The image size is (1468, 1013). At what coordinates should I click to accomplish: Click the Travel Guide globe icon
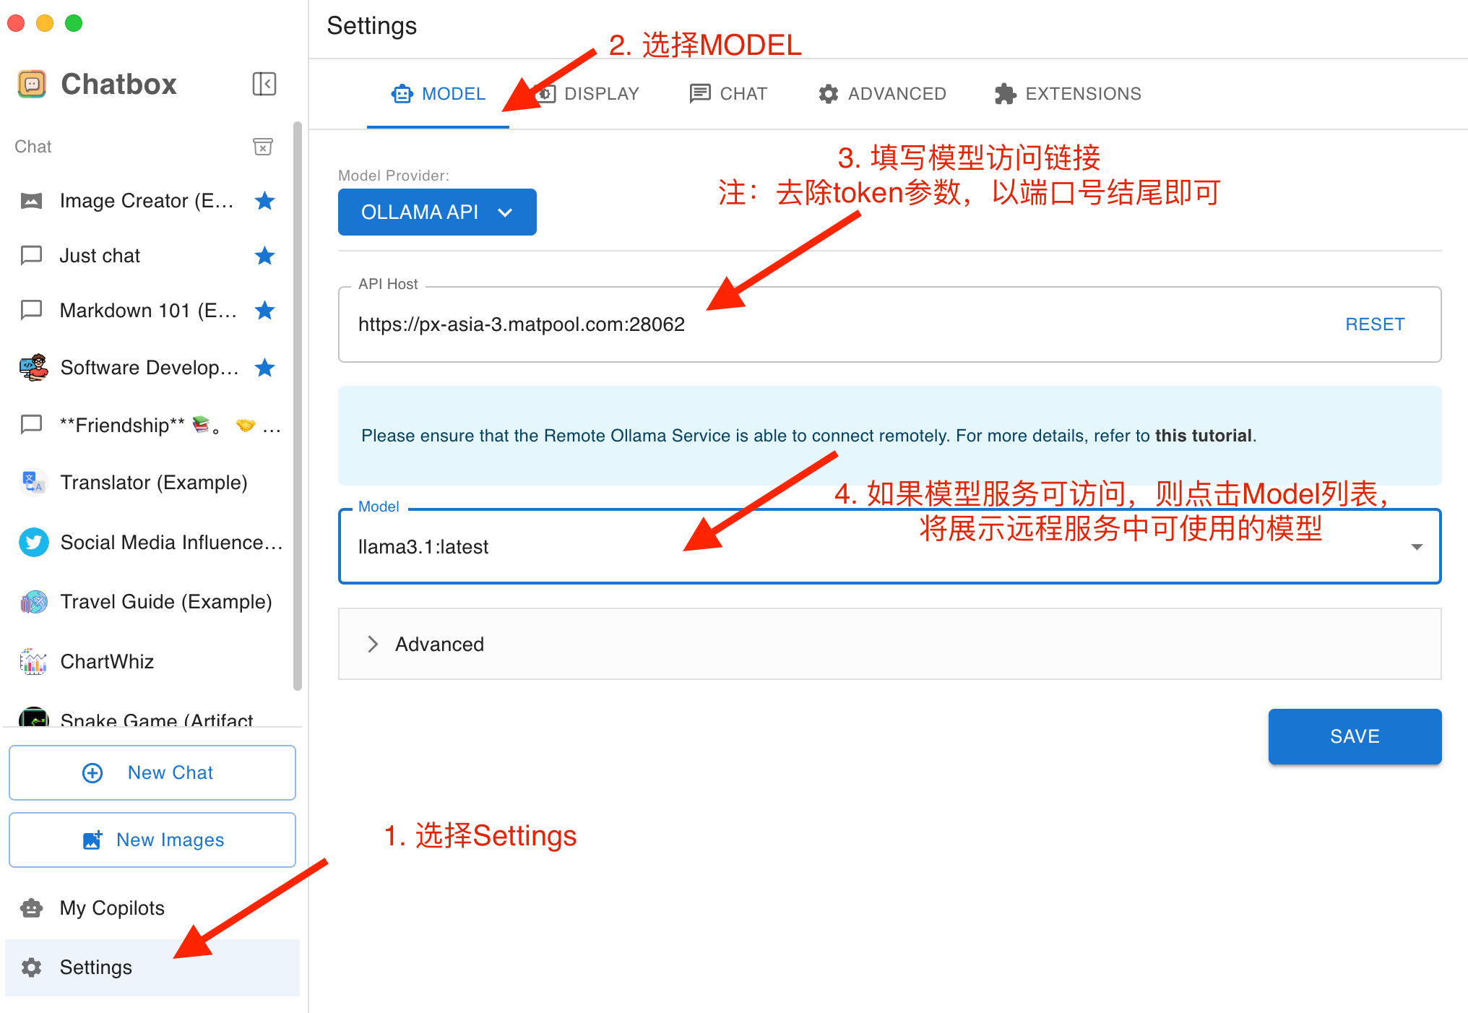[x=33, y=601]
